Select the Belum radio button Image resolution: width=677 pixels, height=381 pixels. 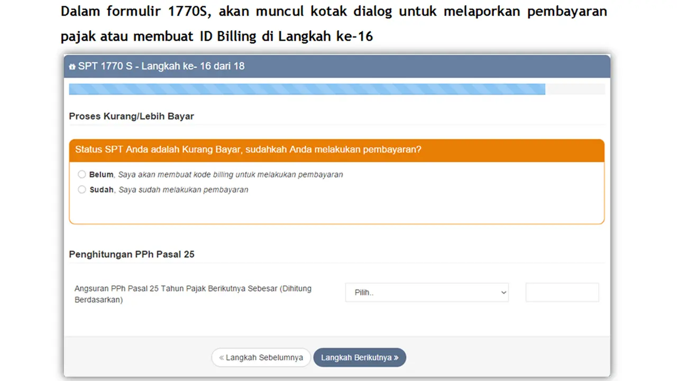click(82, 174)
